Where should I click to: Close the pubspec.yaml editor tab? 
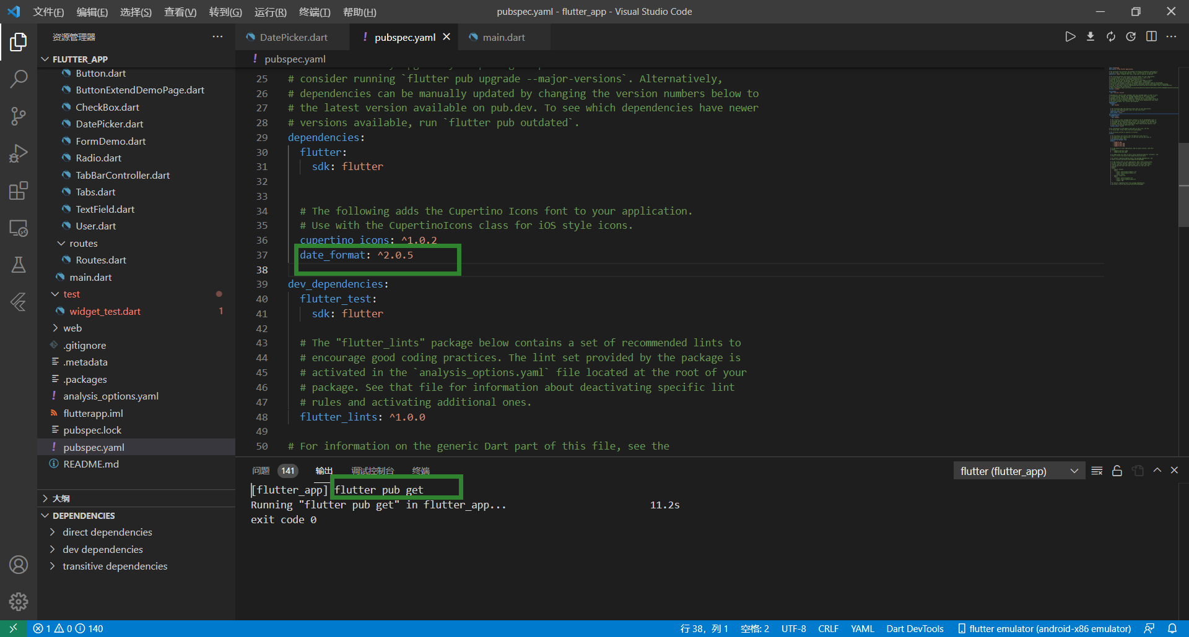click(x=446, y=37)
